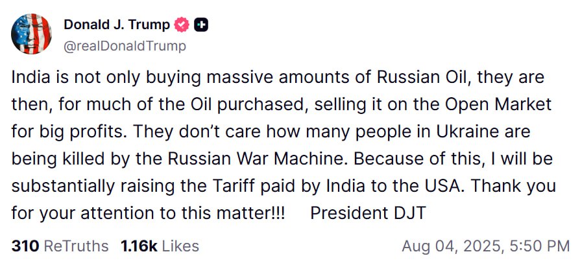Screen dimensions: 580x265
Task: Click the word ReTruths below the post
Action: 77,246
